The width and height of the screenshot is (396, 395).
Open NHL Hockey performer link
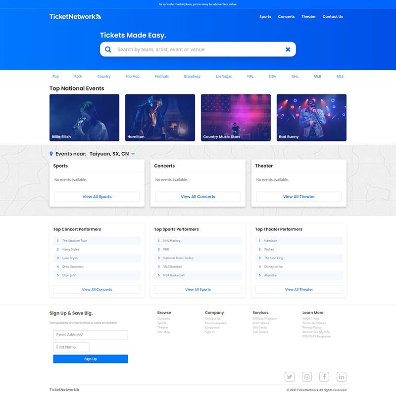point(172,241)
